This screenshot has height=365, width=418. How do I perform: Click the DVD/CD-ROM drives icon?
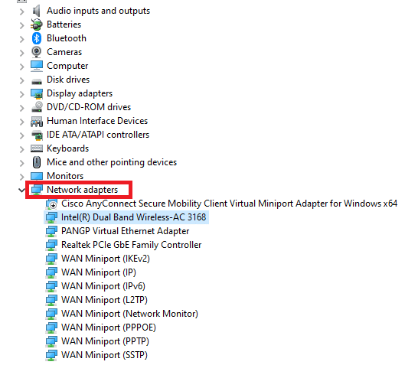(37, 107)
